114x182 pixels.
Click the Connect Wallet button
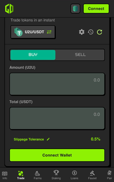pyautogui.click(x=57, y=155)
